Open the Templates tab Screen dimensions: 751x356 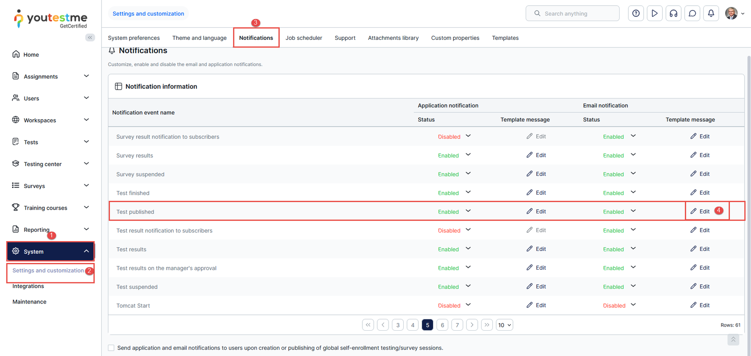505,38
